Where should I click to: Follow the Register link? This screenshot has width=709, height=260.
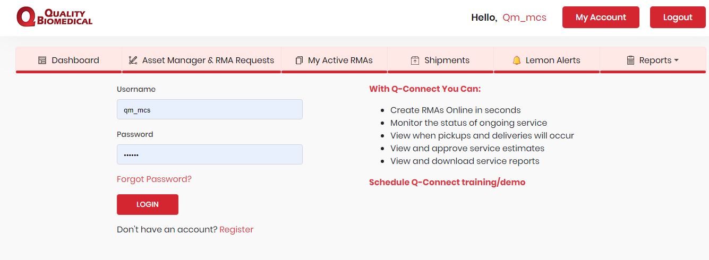click(236, 230)
